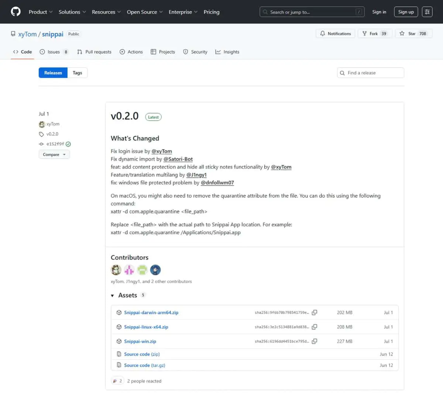Click the file icon beside Source code (tar.gz)
Screen dimensions: 443x398
[119, 365]
